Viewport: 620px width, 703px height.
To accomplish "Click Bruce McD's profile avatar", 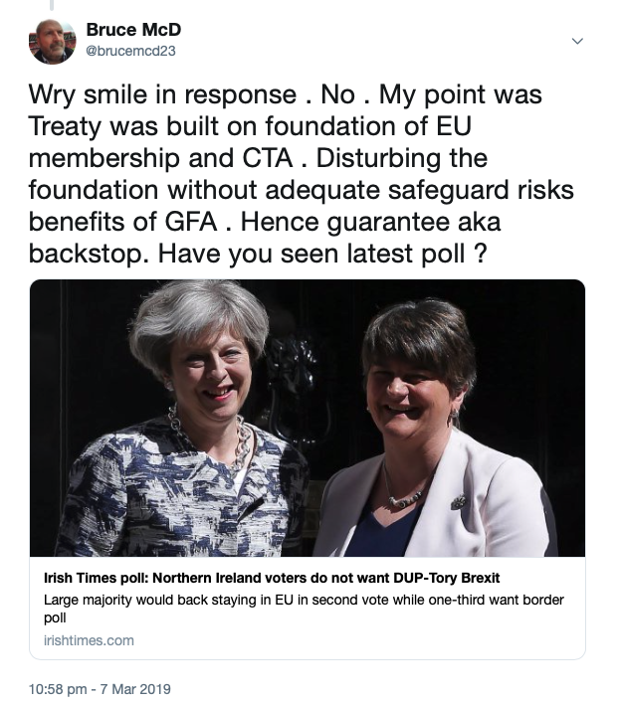I will coord(53,40).
